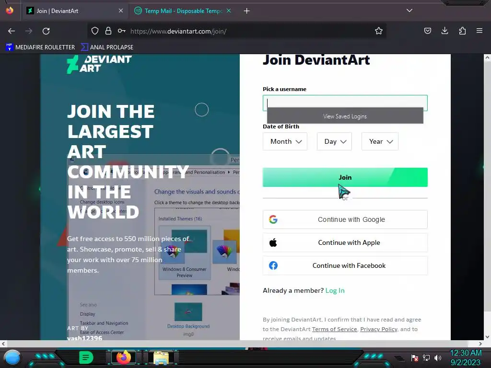Expand the Year dropdown
Screen dimensions: 491x368
pyautogui.click(x=380, y=141)
